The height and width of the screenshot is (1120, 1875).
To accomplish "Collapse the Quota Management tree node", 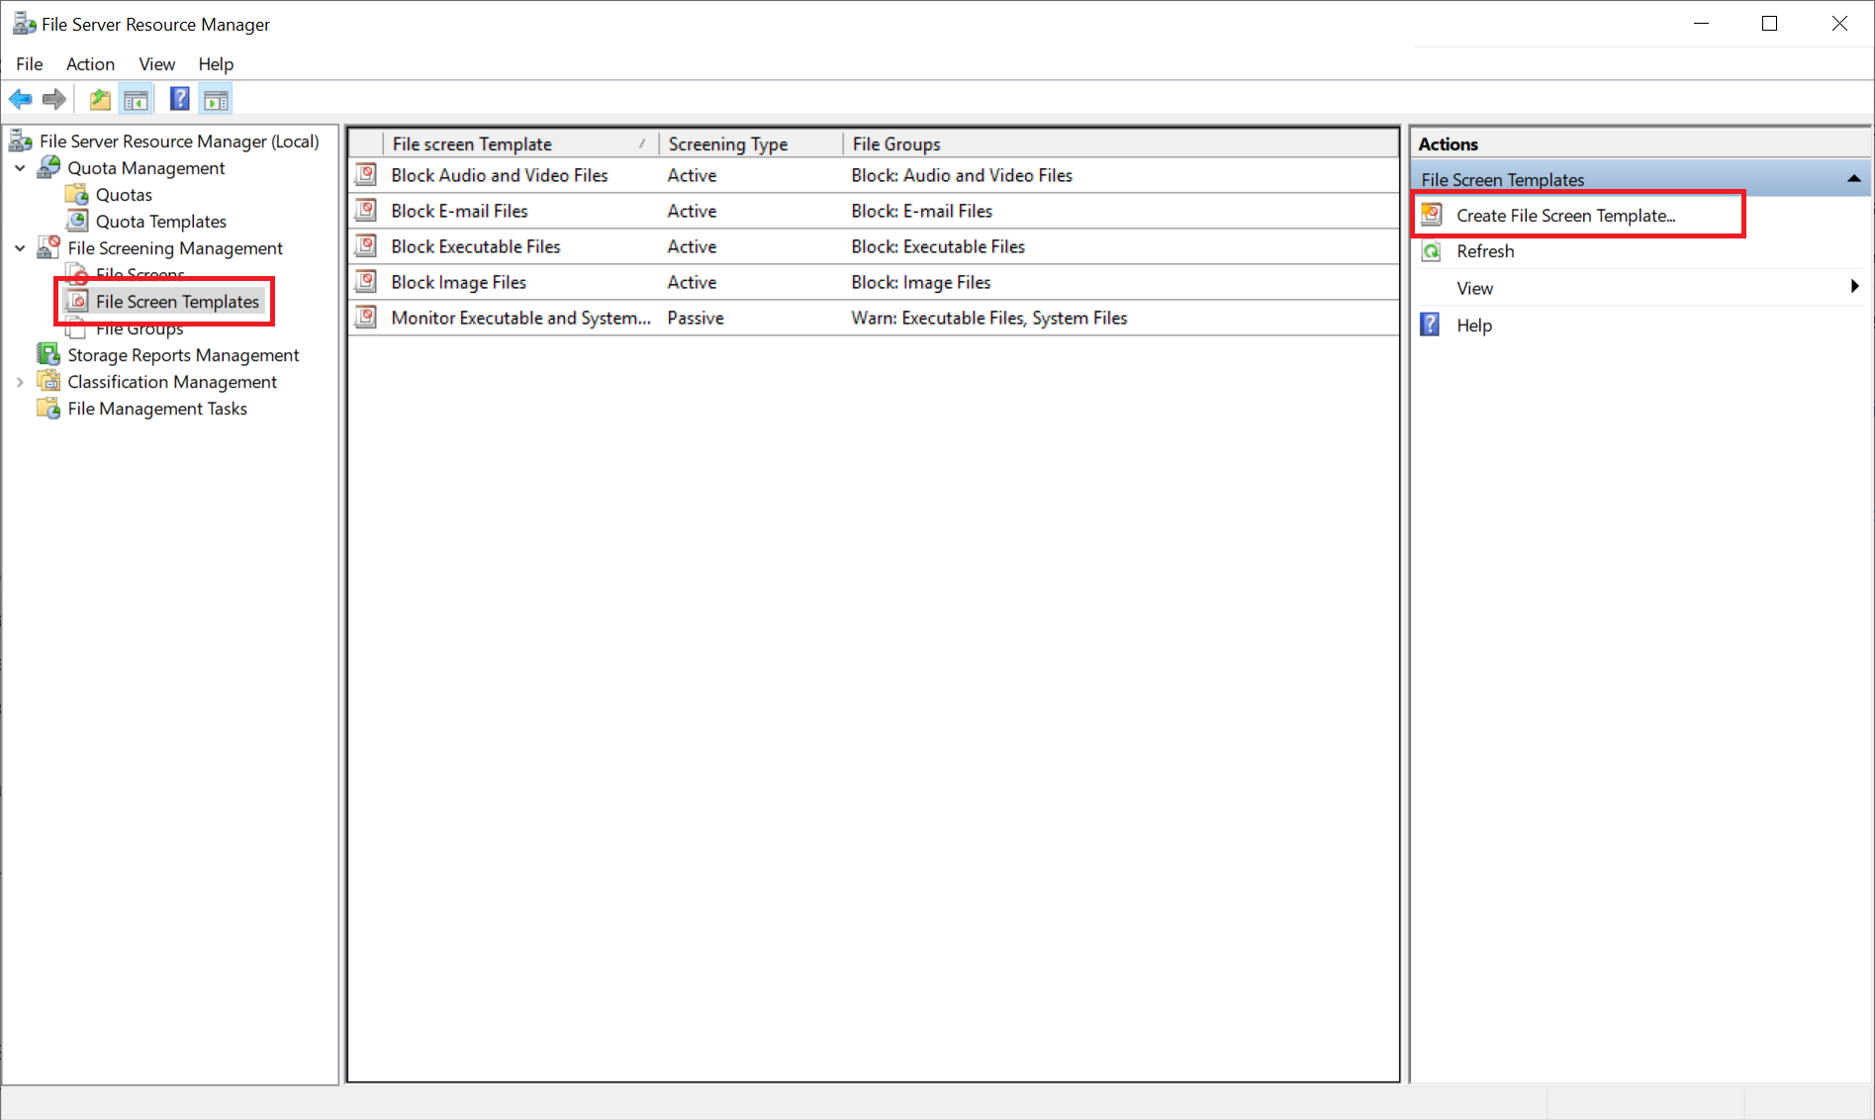I will pos(20,168).
